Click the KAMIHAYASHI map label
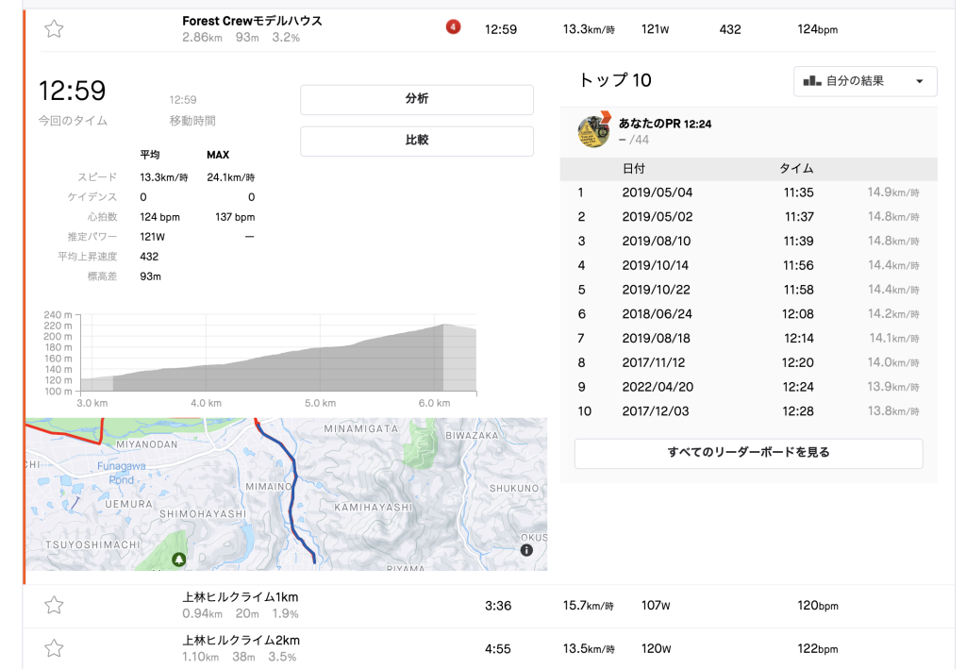Image resolution: width=966 pixels, height=669 pixels. point(373,508)
